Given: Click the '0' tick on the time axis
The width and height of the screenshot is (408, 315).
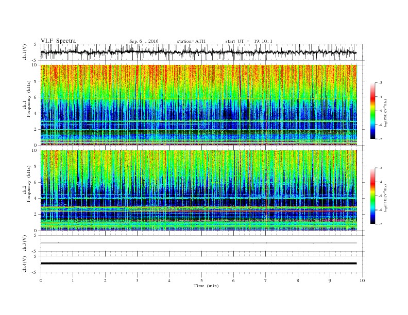Looking at the screenshot, I should [x=41, y=281].
